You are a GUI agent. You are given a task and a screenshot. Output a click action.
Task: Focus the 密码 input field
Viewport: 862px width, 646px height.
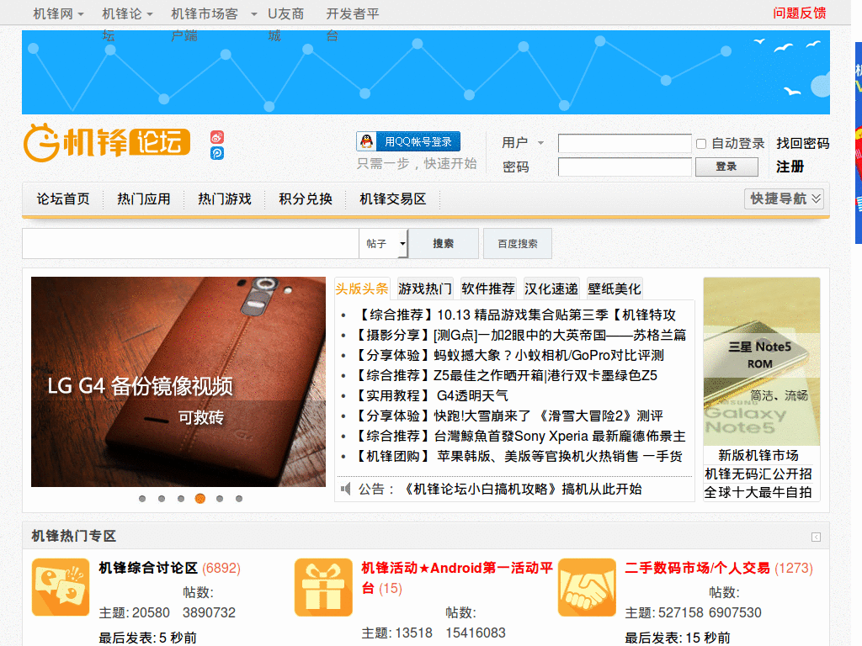click(625, 167)
